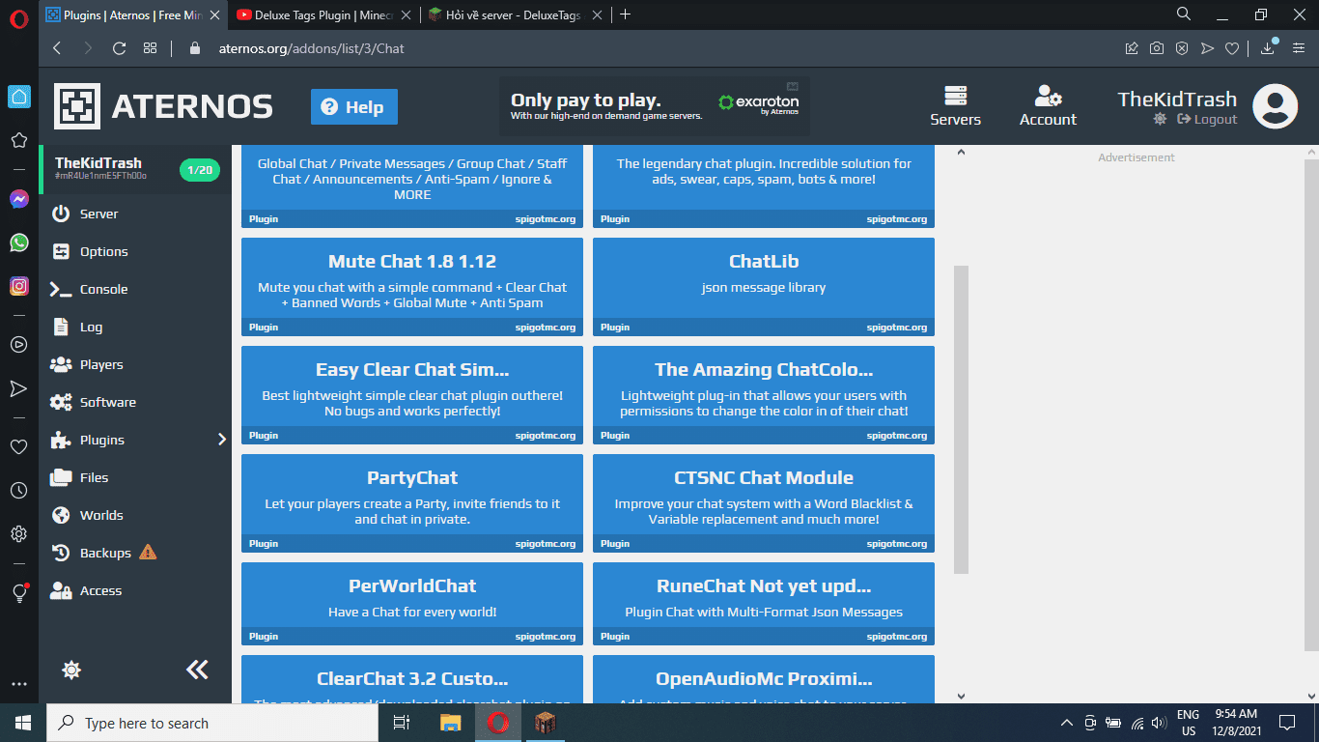
Task: Open Account in the header
Action: click(x=1048, y=106)
